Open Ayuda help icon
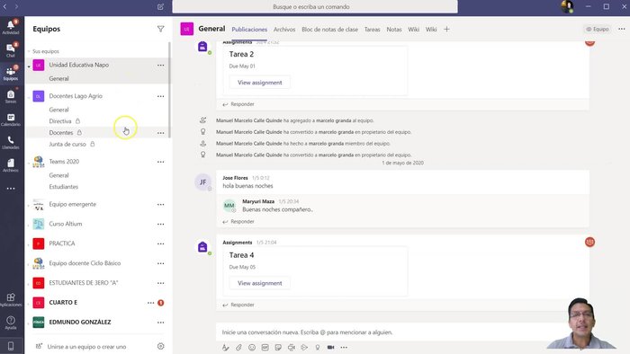 (x=11, y=323)
